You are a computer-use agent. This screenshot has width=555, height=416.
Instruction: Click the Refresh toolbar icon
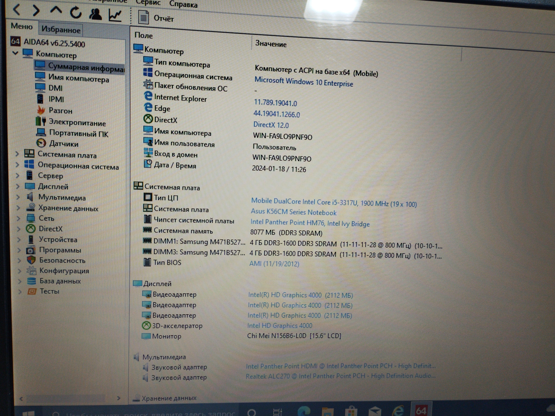coord(76,13)
